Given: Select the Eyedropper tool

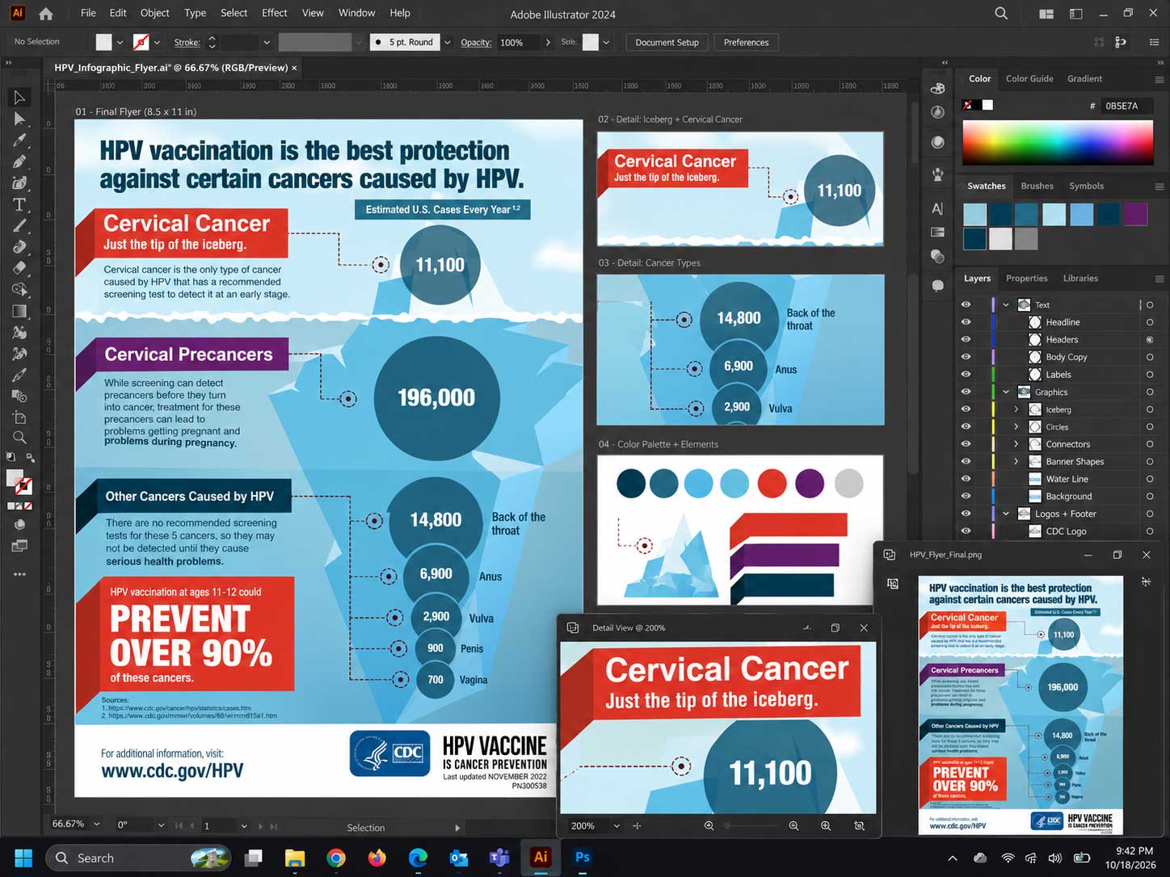Looking at the screenshot, I should (19, 375).
